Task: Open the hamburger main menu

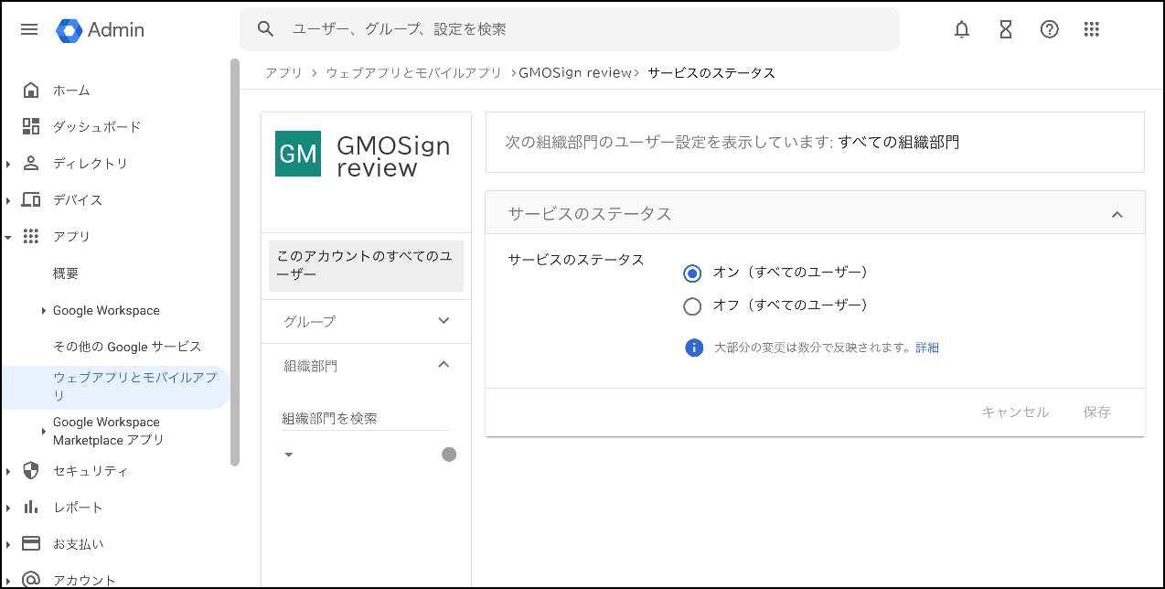Action: pos(29,29)
